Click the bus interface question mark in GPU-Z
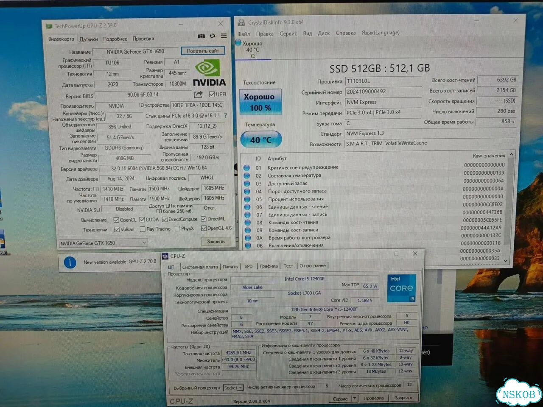This screenshot has width=543, height=407. (225, 115)
